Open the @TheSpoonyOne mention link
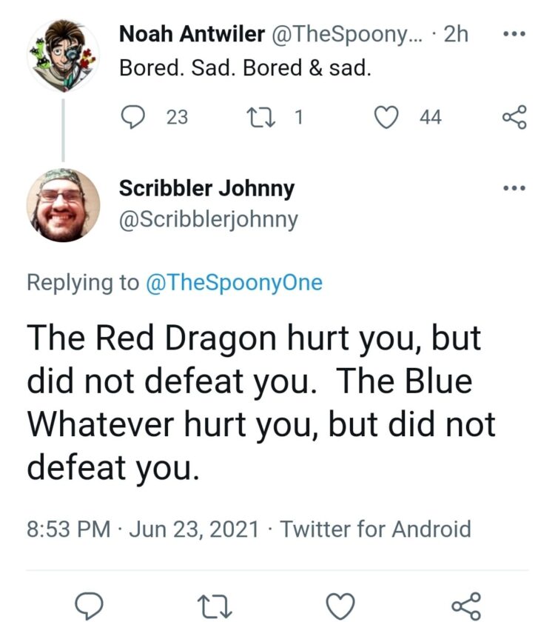Image resolution: width=555 pixels, height=622 pixels. pyautogui.click(x=235, y=283)
